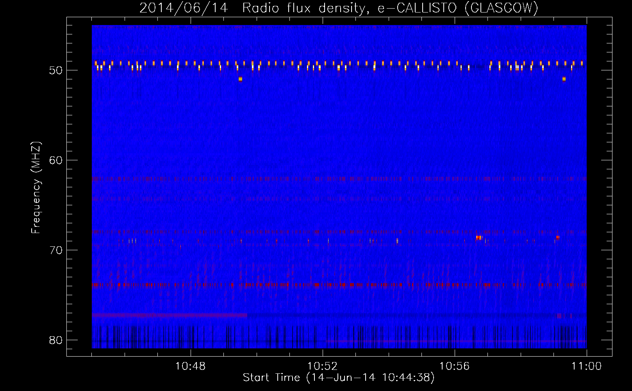Screen dimensions: 632x391
Task: Click the 'e-CALLISTO (GLASGOW)' title text
Action: [x=458, y=8]
